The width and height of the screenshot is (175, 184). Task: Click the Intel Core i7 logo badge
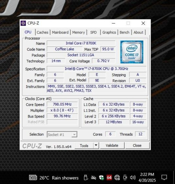click(132, 52)
